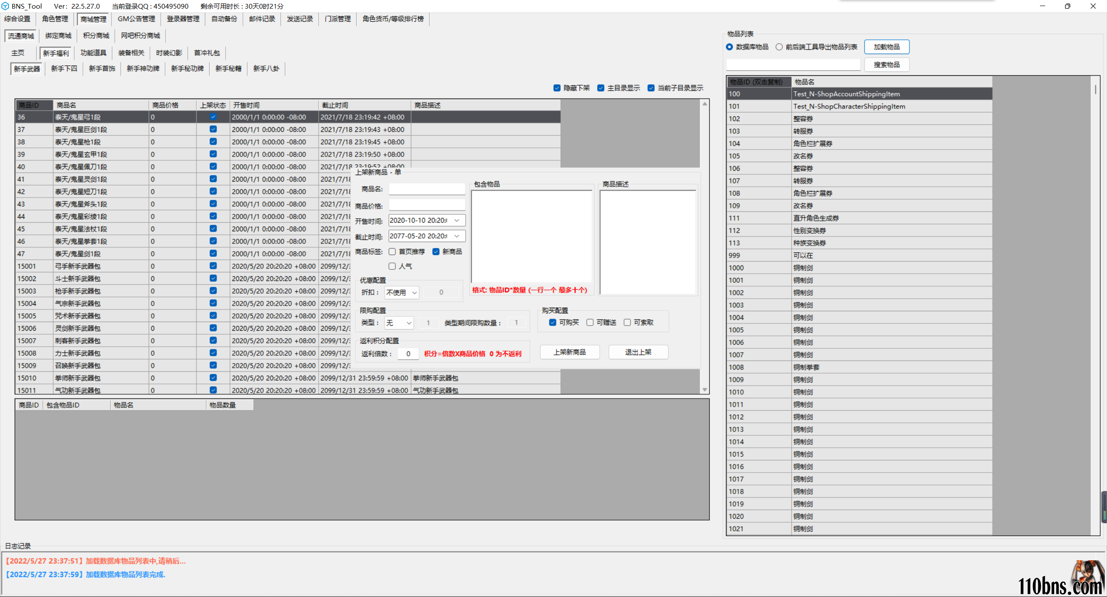Select item row 111 直升角色生成券
Screen dimensions: 1107x597
(859, 218)
